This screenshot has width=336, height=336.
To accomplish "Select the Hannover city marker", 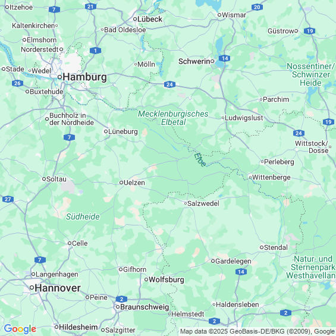I will point(32,287).
